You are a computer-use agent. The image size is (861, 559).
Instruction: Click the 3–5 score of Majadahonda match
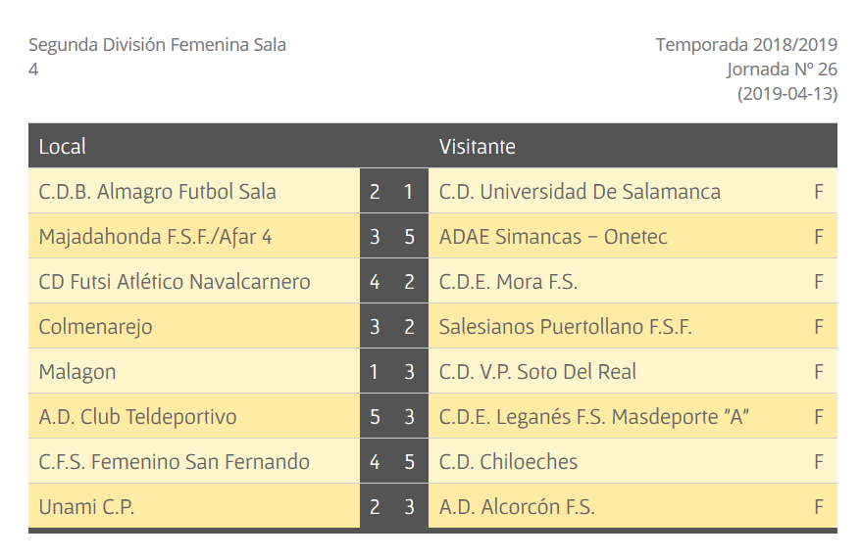coord(393,237)
